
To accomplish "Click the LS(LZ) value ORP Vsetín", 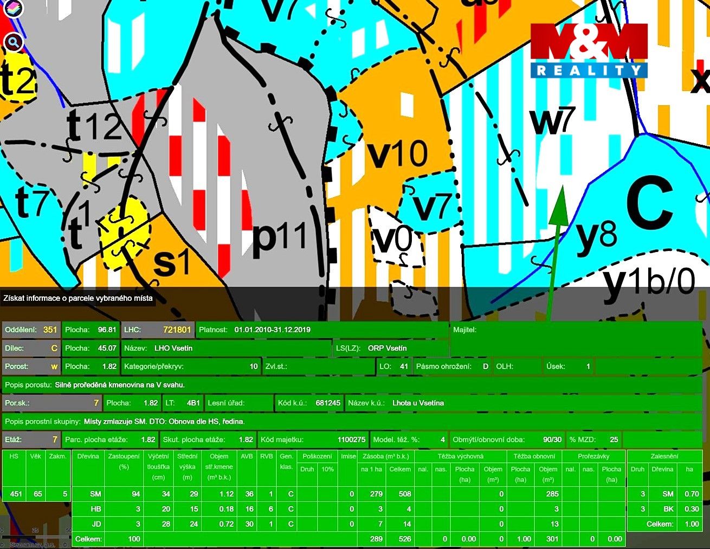I will click(387, 348).
